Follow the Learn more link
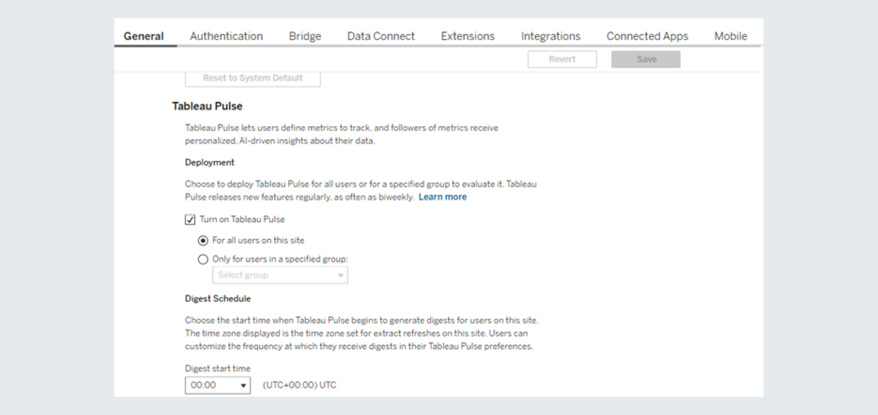This screenshot has width=878, height=415. [443, 197]
